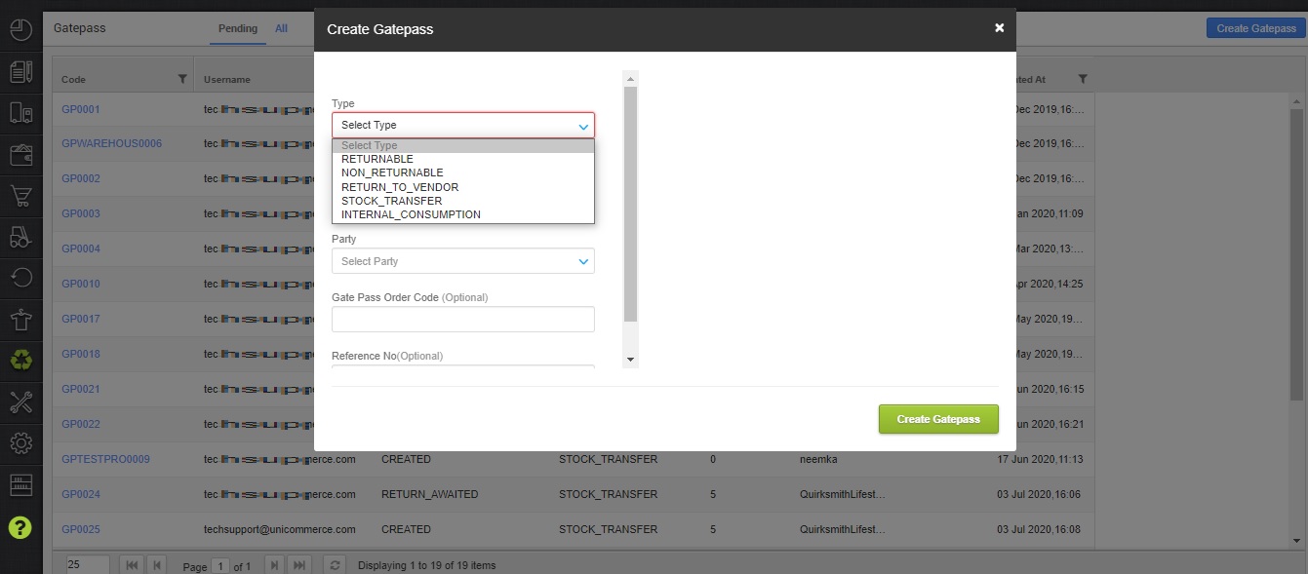Open the dashboard pie chart sidebar icon
The width and height of the screenshot is (1308, 574).
[21, 29]
